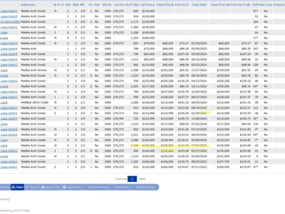Click the $104,000 adjusted close price cell
Screen dimensions: 285x214
point(223,92)
